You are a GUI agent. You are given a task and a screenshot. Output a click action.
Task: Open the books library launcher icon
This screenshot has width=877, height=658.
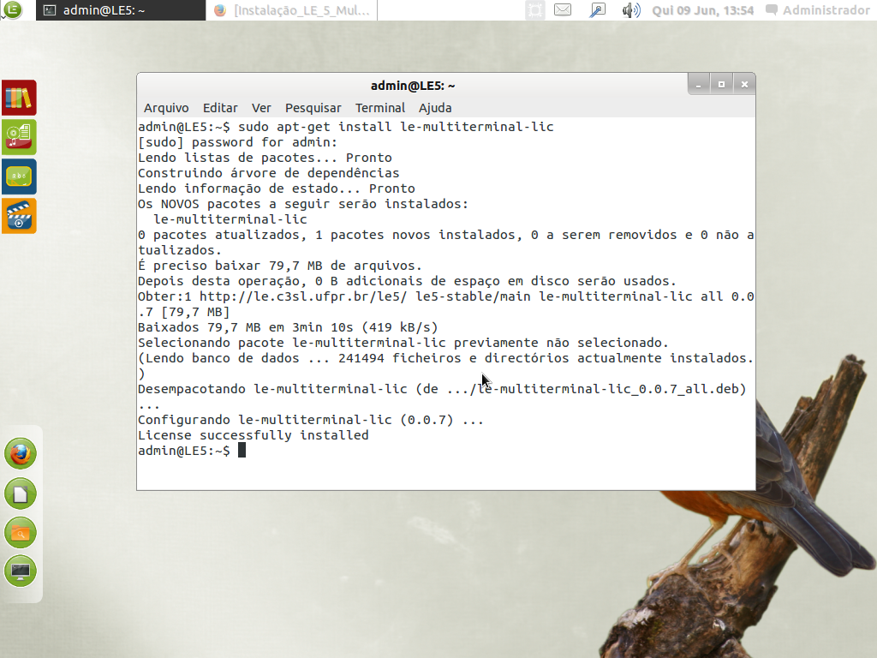pos(19,98)
